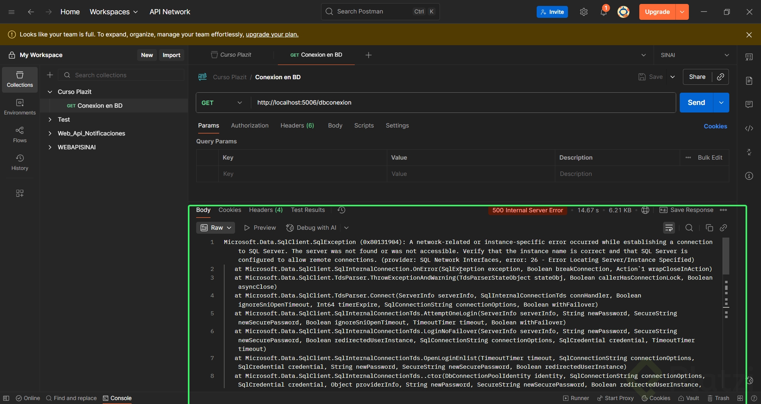Click the Import button
This screenshot has width=761, height=404.
point(171,55)
